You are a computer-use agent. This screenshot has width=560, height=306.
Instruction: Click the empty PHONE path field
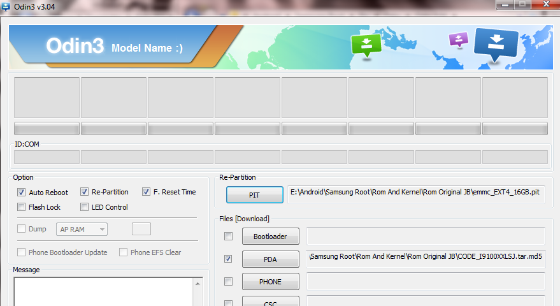click(426, 282)
